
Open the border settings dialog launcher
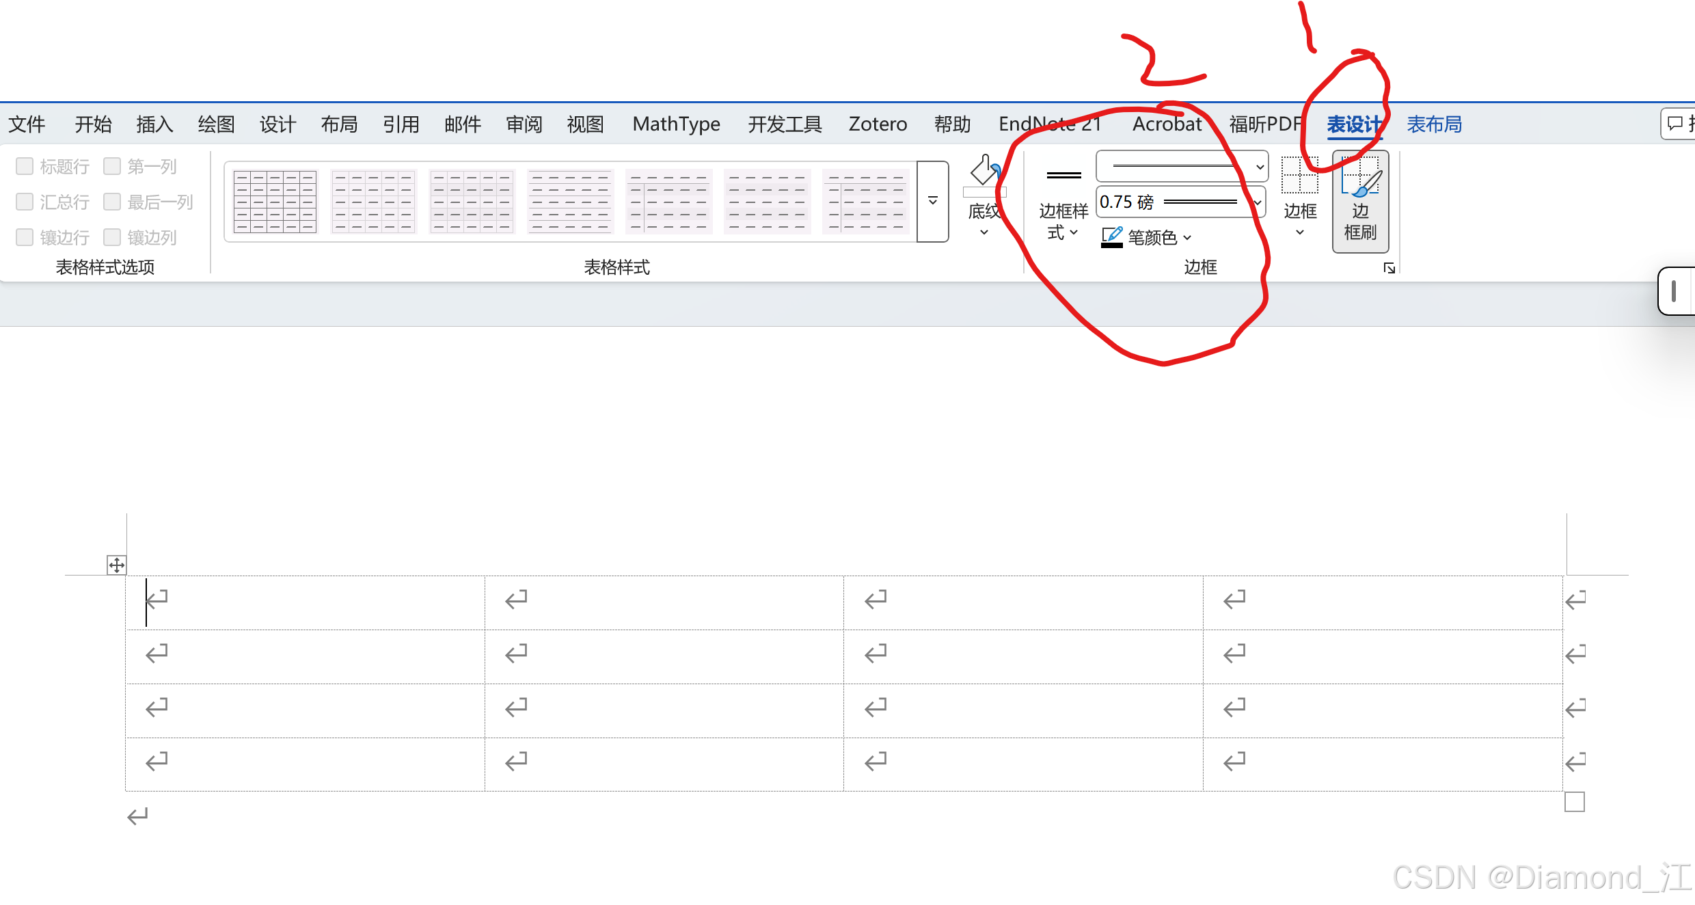pos(1389,268)
